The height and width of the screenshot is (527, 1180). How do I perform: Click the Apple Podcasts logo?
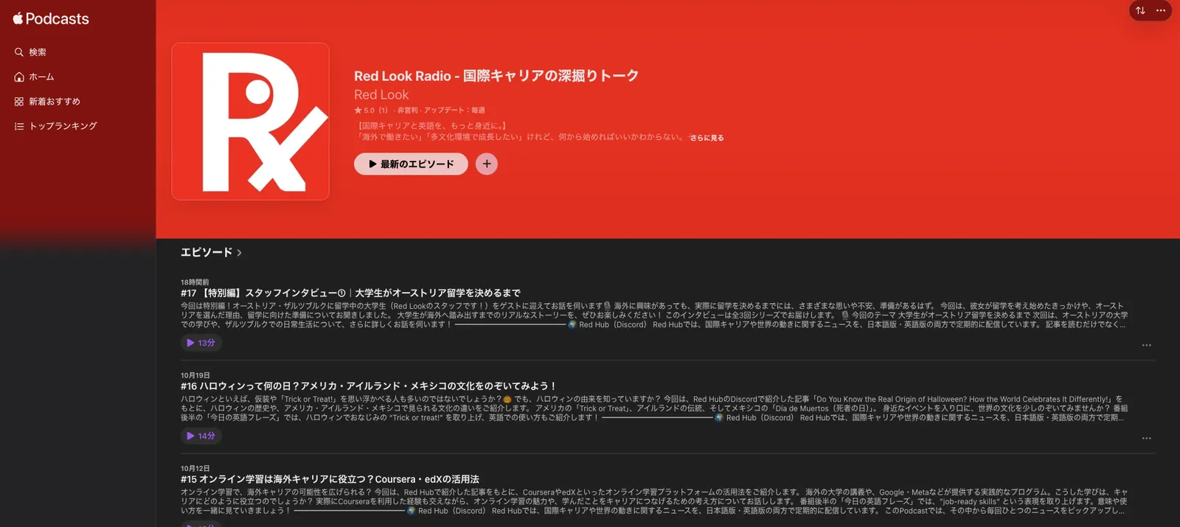51,19
